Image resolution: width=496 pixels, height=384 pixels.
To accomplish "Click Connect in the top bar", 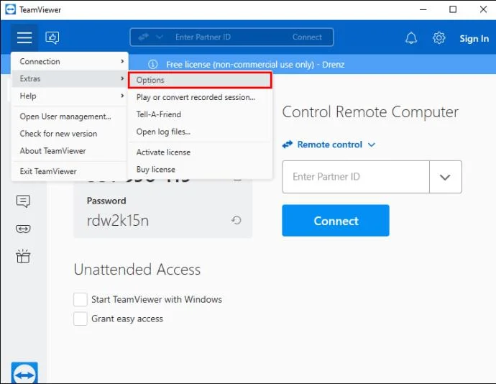I will click(x=307, y=37).
